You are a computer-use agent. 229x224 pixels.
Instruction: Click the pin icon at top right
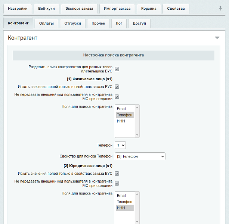point(220,8)
